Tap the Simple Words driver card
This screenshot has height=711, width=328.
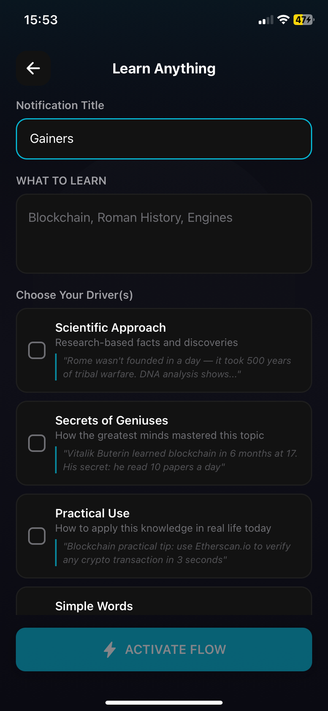tap(164, 601)
